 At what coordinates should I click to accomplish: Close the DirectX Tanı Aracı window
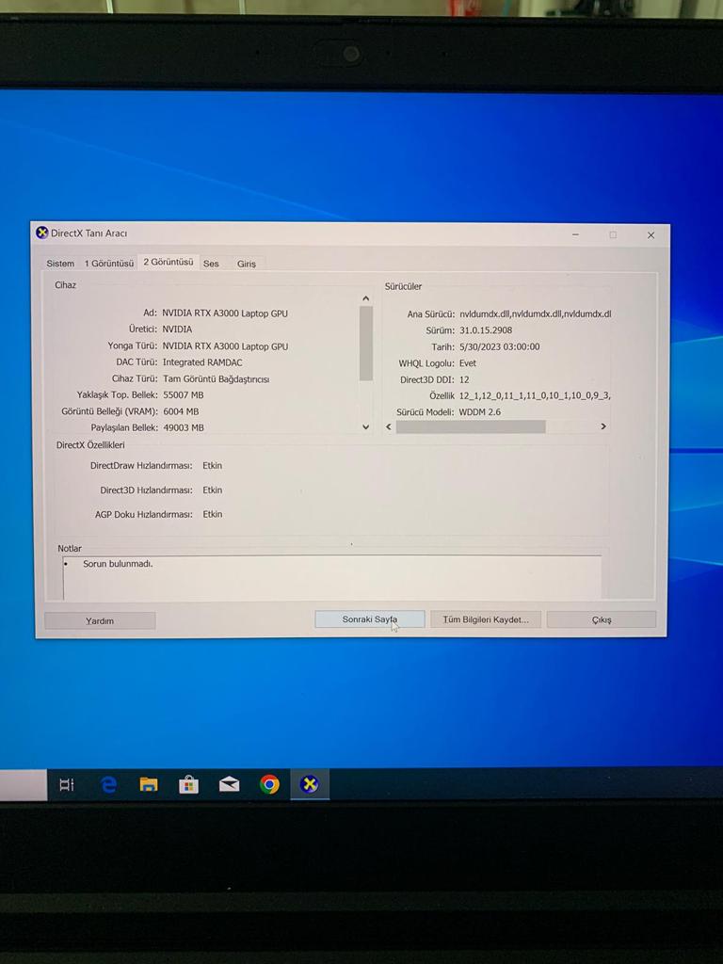(x=651, y=234)
